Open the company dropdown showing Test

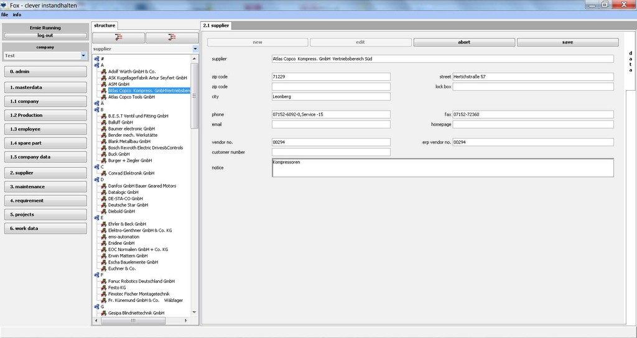pos(83,56)
